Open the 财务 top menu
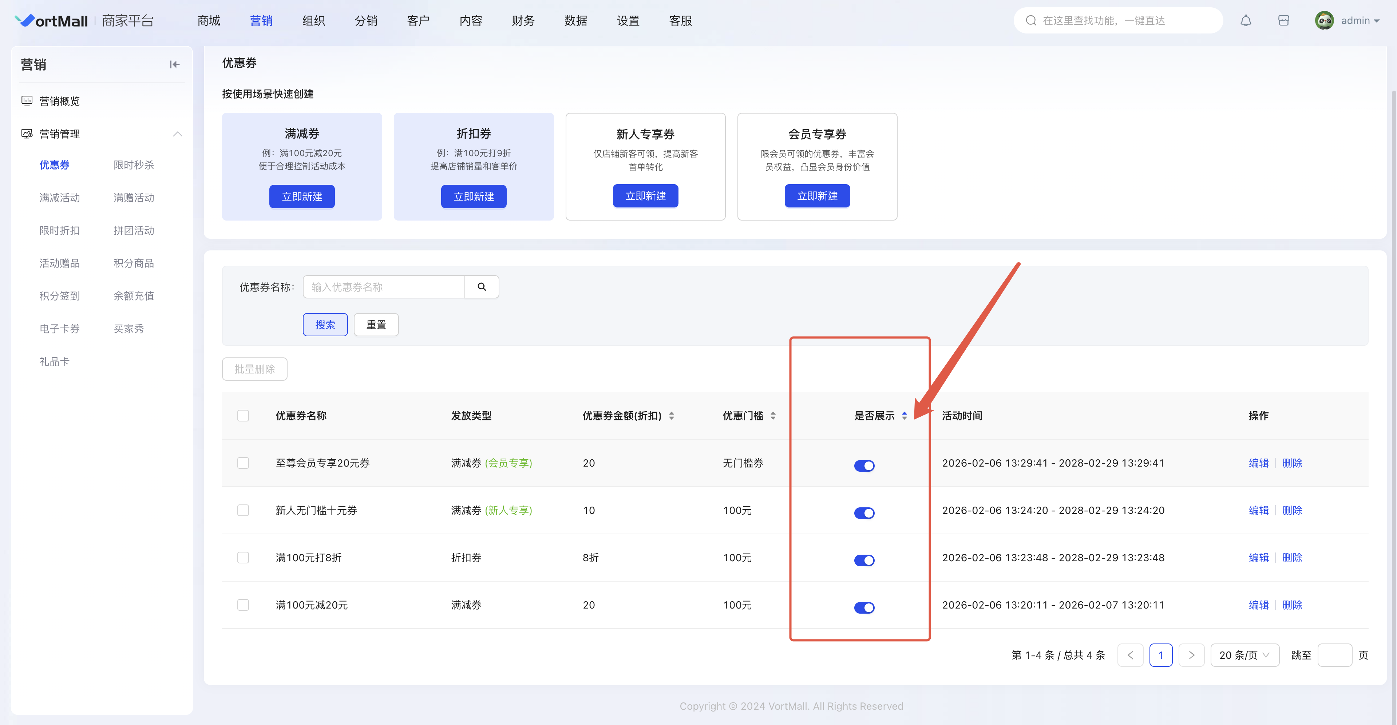The width and height of the screenshot is (1397, 725). point(523,21)
